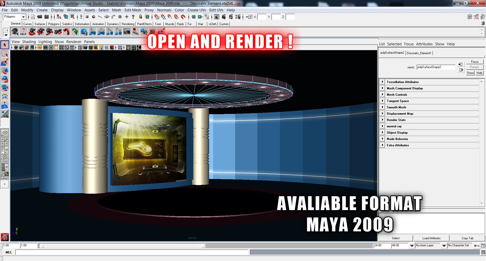
Task: Select the arrow Select tool
Action: [5, 45]
